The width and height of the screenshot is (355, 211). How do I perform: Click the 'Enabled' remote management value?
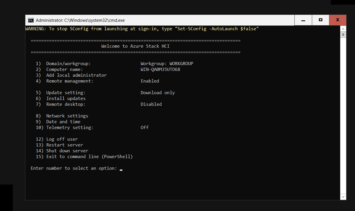150,81
